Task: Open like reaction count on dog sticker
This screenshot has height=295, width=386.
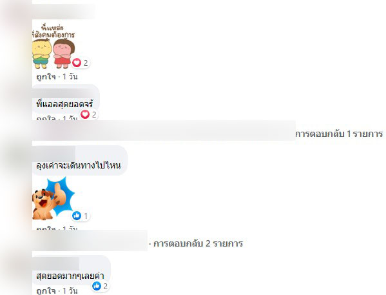Action: tap(81, 216)
